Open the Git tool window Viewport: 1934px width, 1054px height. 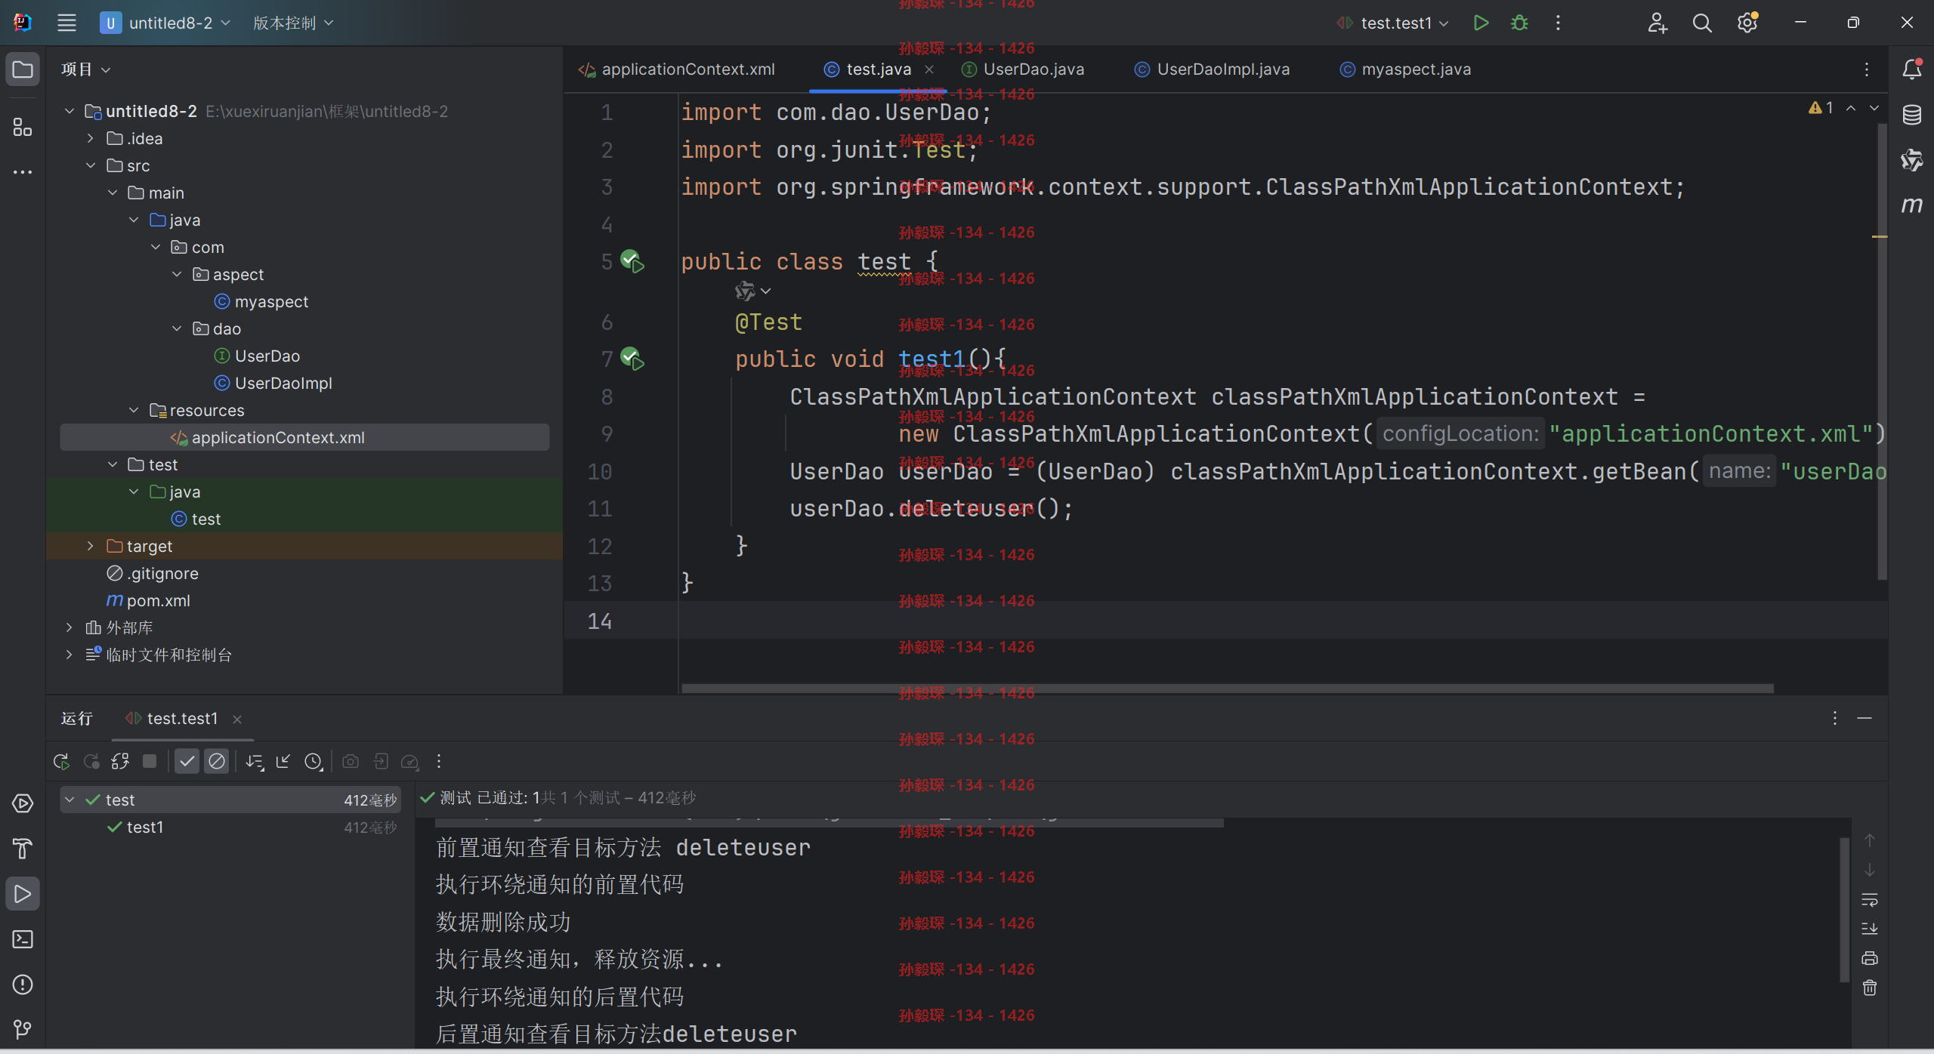tap(23, 1029)
